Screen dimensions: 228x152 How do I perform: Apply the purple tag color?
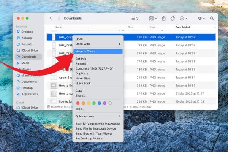coord(105,103)
